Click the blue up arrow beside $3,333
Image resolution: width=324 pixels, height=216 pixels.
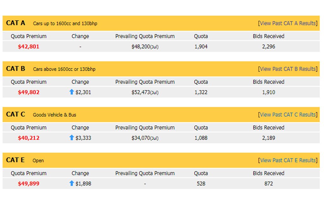tap(72, 138)
